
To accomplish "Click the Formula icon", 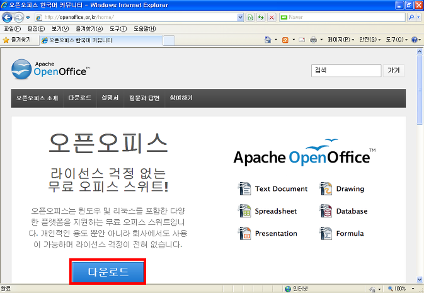I will pos(326,233).
